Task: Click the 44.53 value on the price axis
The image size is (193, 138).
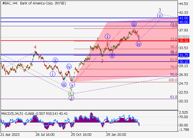Action: pyautogui.click(x=184, y=4)
